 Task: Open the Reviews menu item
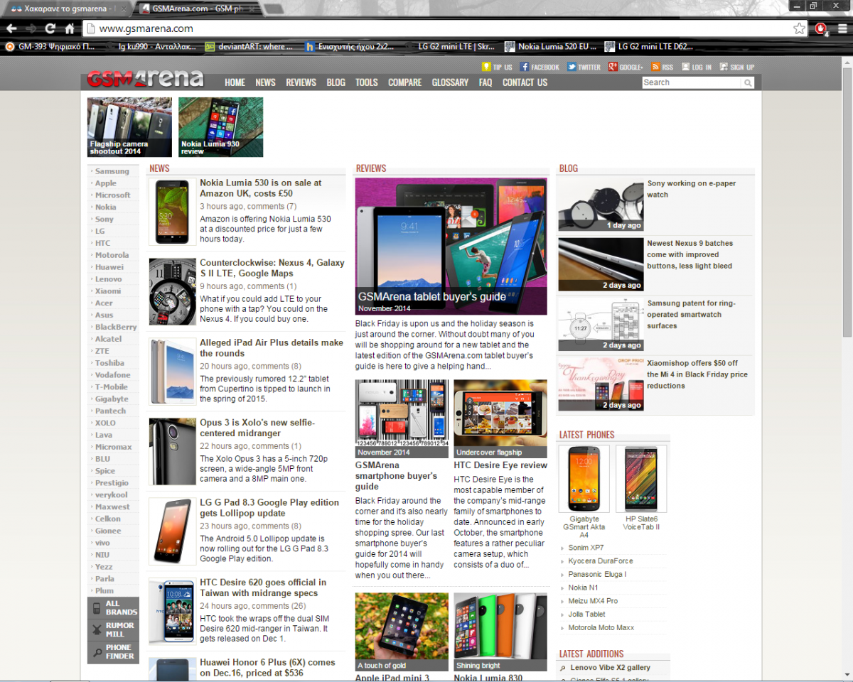pos(301,82)
